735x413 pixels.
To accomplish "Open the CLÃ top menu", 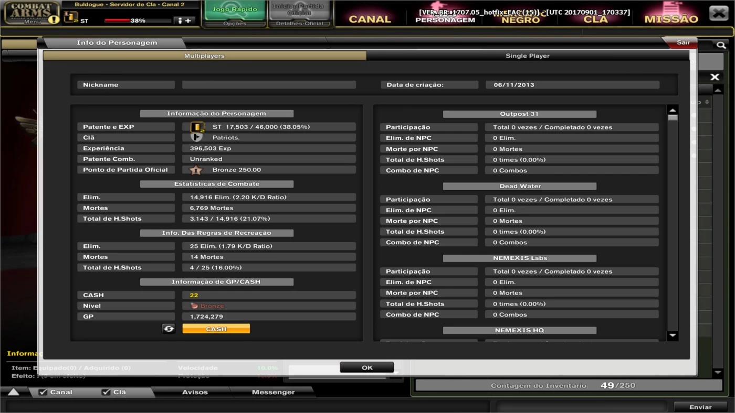I will 596,19.
